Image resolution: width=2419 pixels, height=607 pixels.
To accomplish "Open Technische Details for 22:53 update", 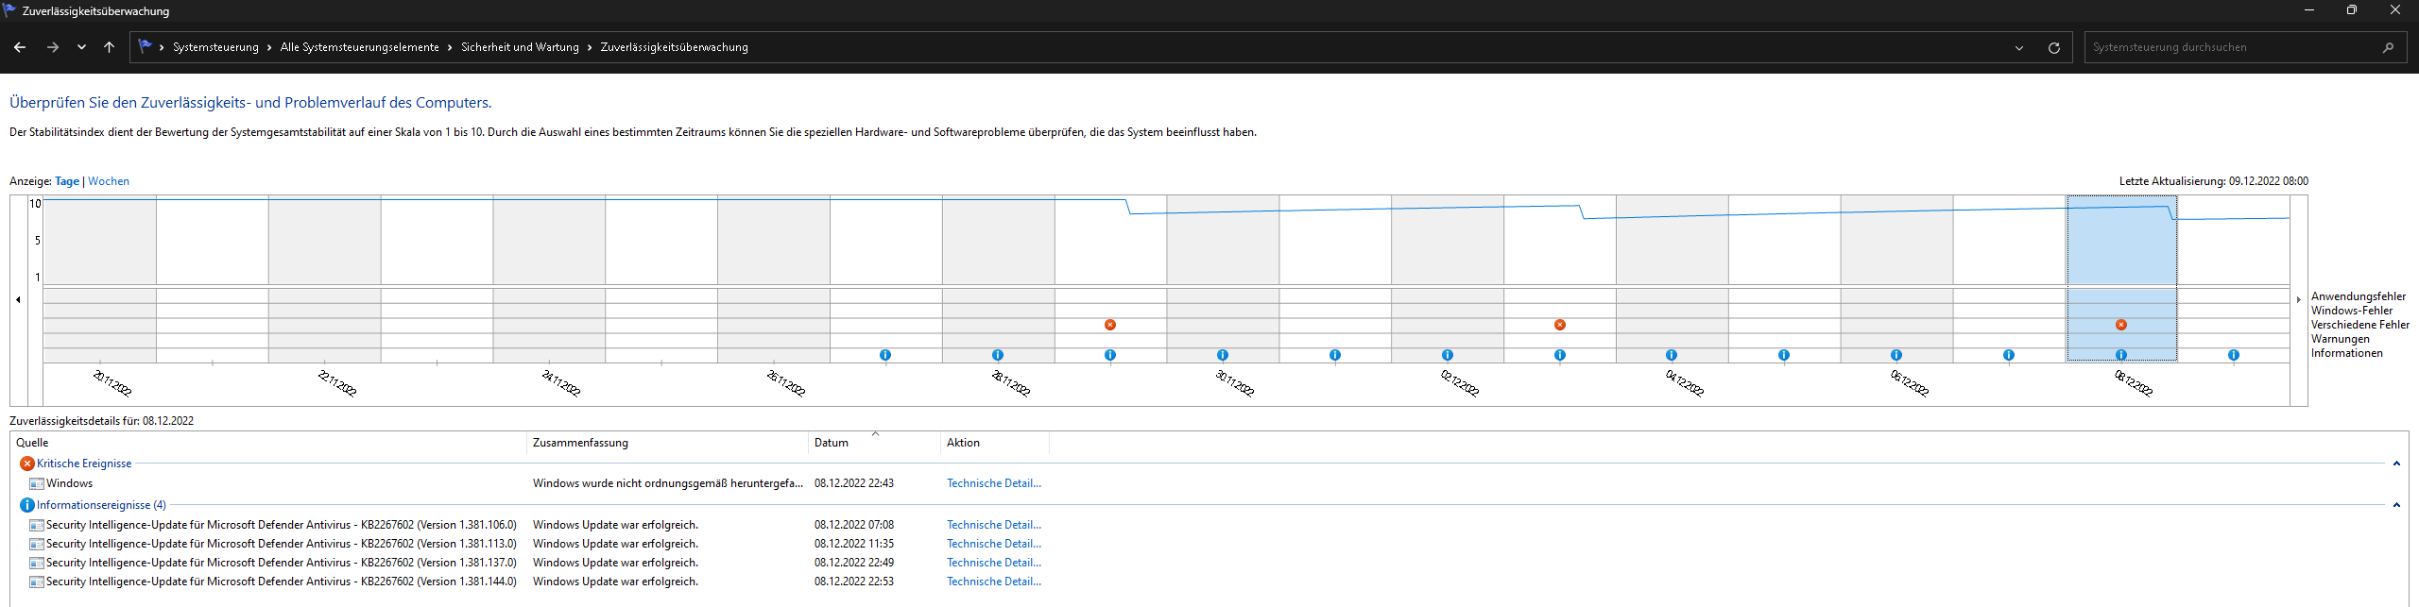I will 994,582.
